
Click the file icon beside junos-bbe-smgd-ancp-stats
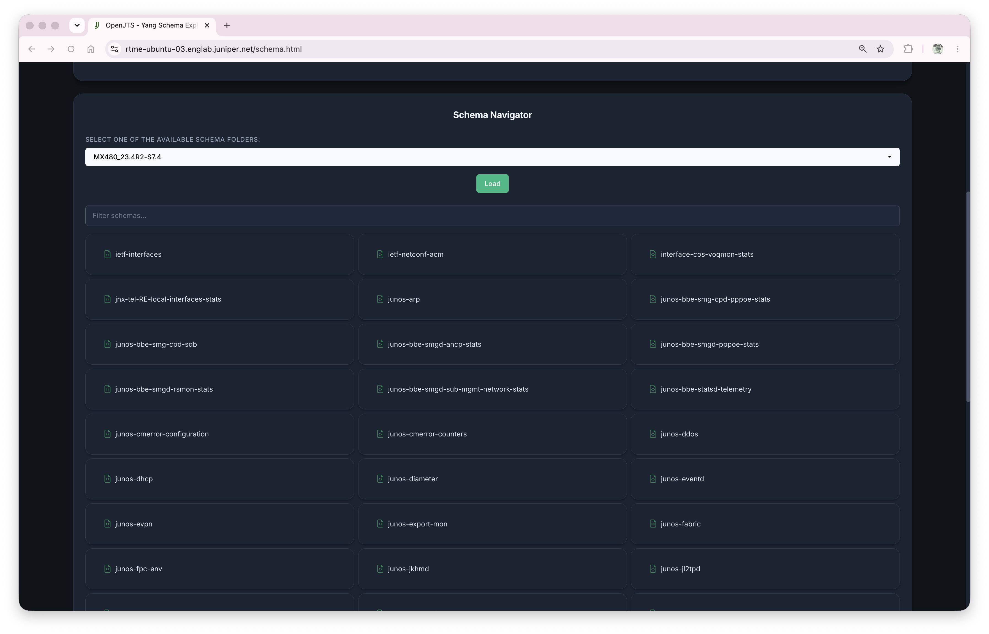tap(380, 344)
